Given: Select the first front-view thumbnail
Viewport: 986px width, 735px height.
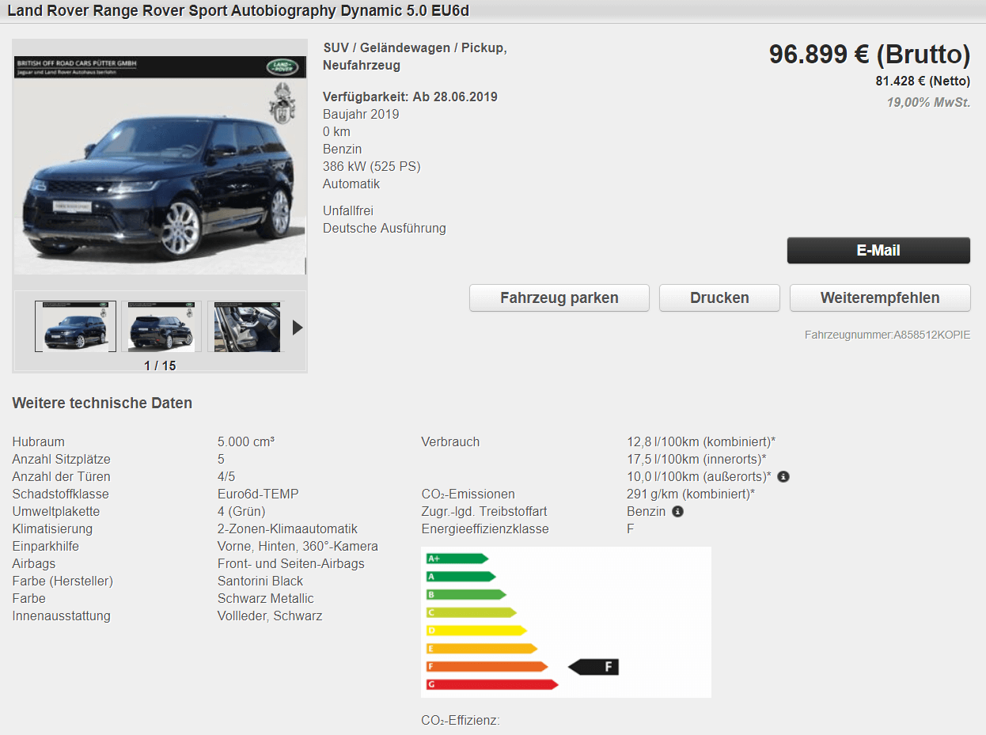Looking at the screenshot, I should click(x=75, y=326).
